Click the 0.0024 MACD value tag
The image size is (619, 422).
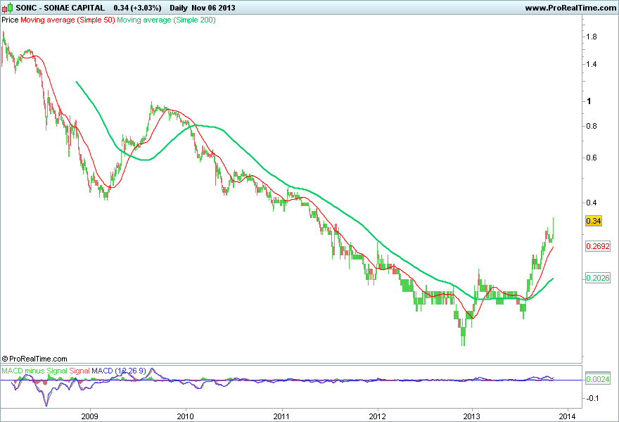[x=598, y=379]
